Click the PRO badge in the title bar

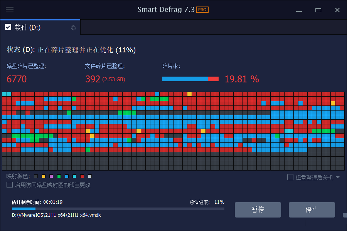(x=202, y=10)
